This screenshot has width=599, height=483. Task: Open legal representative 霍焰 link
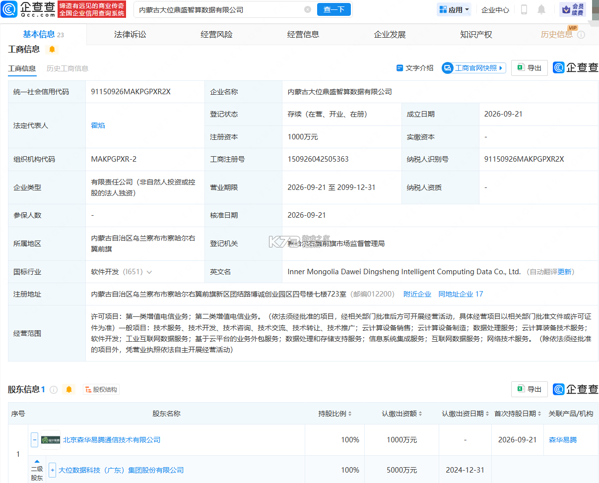(98, 125)
